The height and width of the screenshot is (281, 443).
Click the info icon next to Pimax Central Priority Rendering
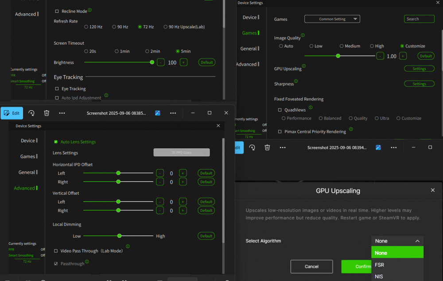(x=350, y=129)
